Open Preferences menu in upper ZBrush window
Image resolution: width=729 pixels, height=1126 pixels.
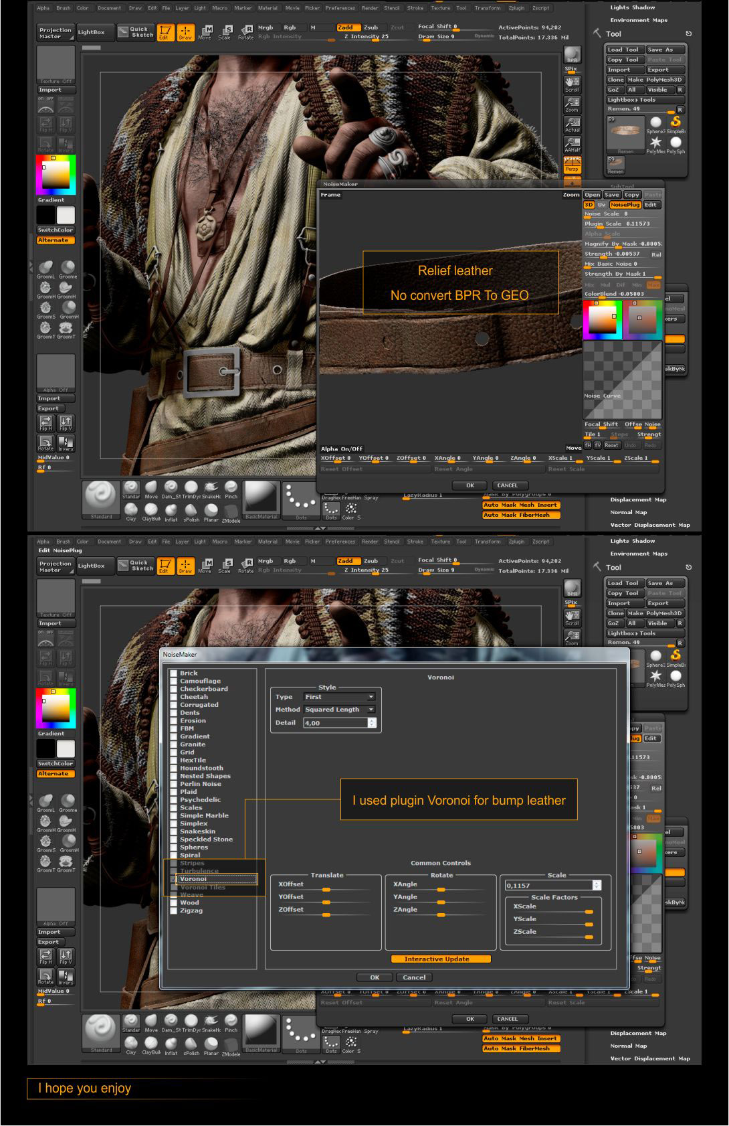340,8
